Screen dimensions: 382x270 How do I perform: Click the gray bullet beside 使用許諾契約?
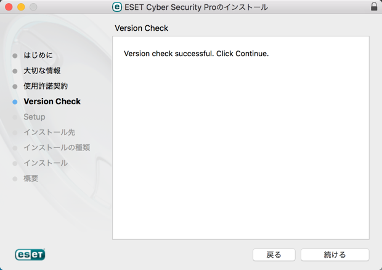[x=15, y=86]
